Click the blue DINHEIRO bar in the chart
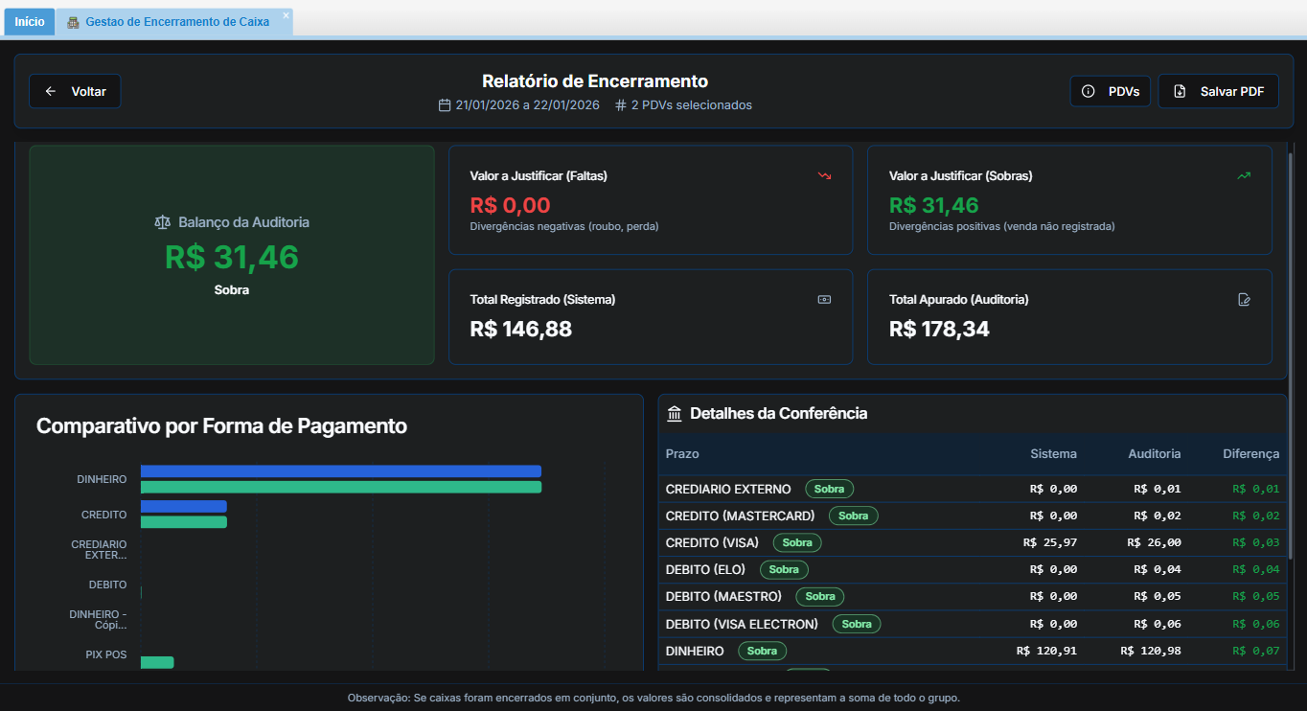Screen dimensions: 1307x711 (340, 471)
